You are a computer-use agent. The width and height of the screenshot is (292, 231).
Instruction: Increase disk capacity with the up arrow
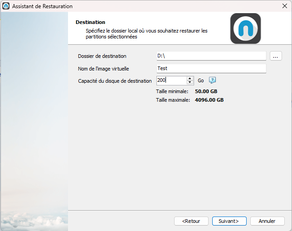(x=190, y=79)
